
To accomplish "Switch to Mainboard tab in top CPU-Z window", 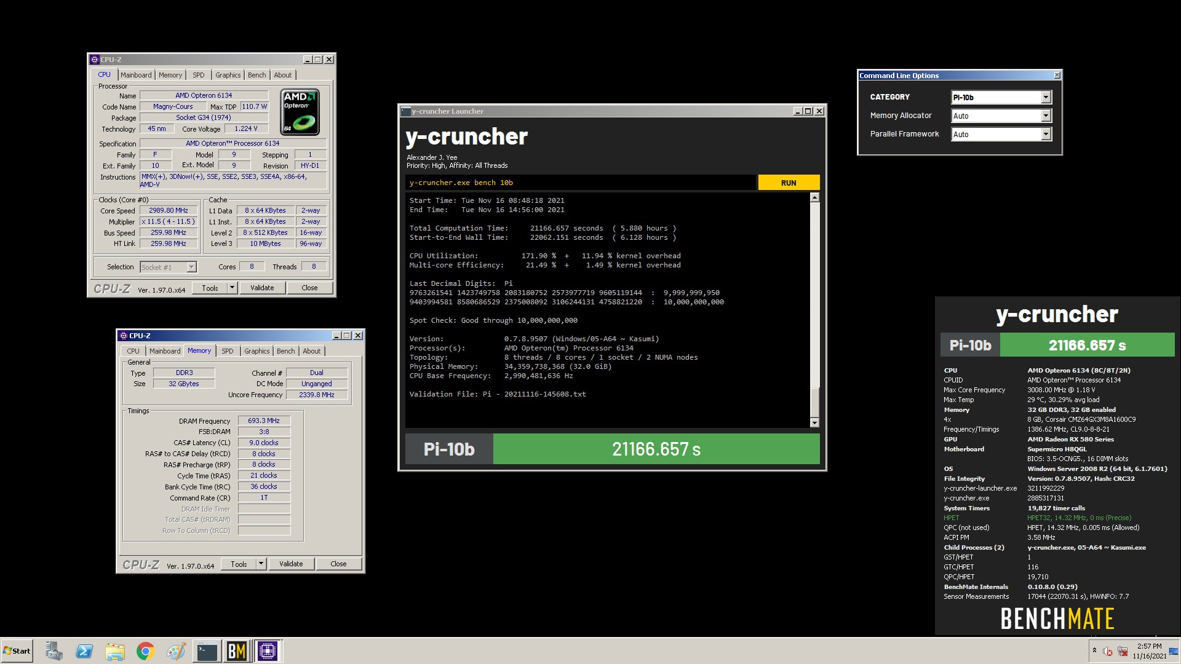I will (136, 75).
